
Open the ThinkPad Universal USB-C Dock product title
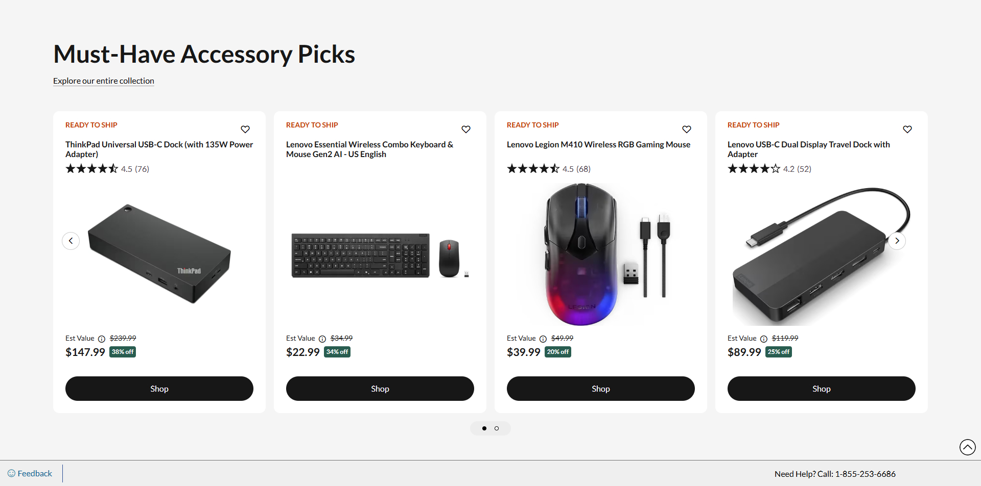click(x=159, y=149)
